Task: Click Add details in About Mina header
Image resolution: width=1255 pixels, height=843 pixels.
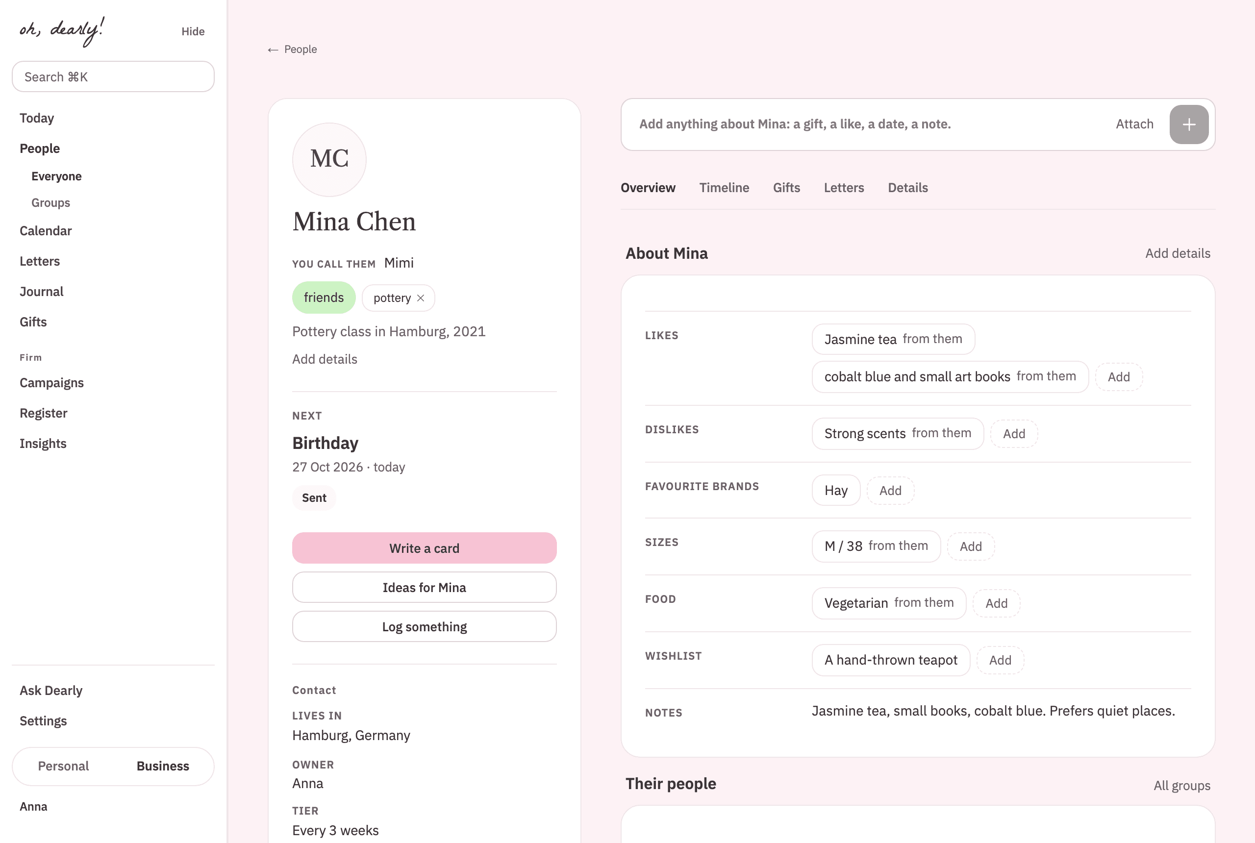Action: 1178,253
